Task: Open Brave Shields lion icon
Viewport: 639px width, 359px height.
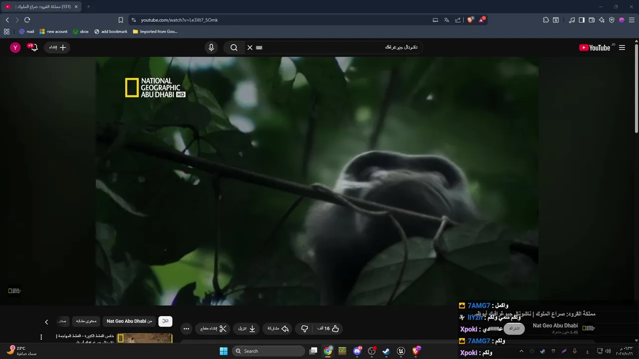Action: [470, 20]
